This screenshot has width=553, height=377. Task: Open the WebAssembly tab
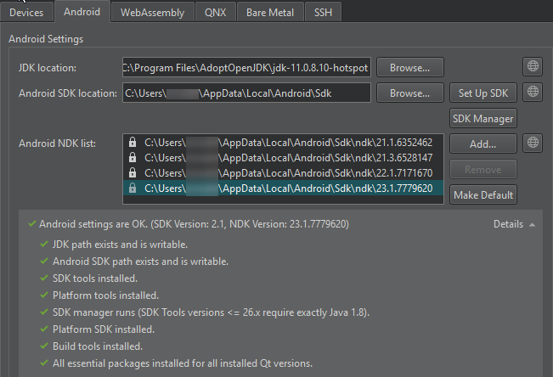click(x=152, y=12)
